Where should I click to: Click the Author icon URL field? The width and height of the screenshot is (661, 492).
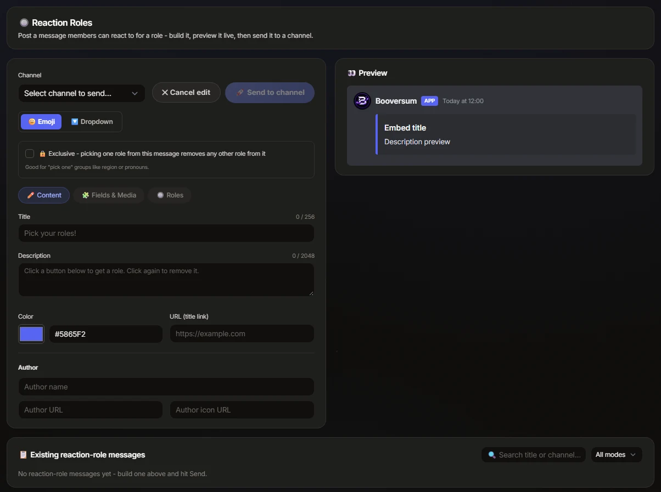[x=242, y=410]
